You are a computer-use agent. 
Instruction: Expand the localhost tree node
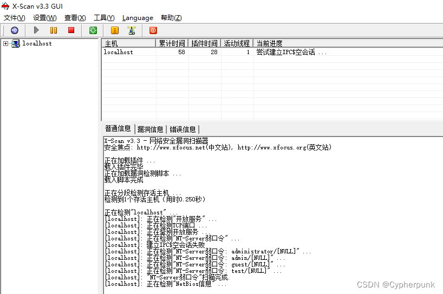[5, 43]
